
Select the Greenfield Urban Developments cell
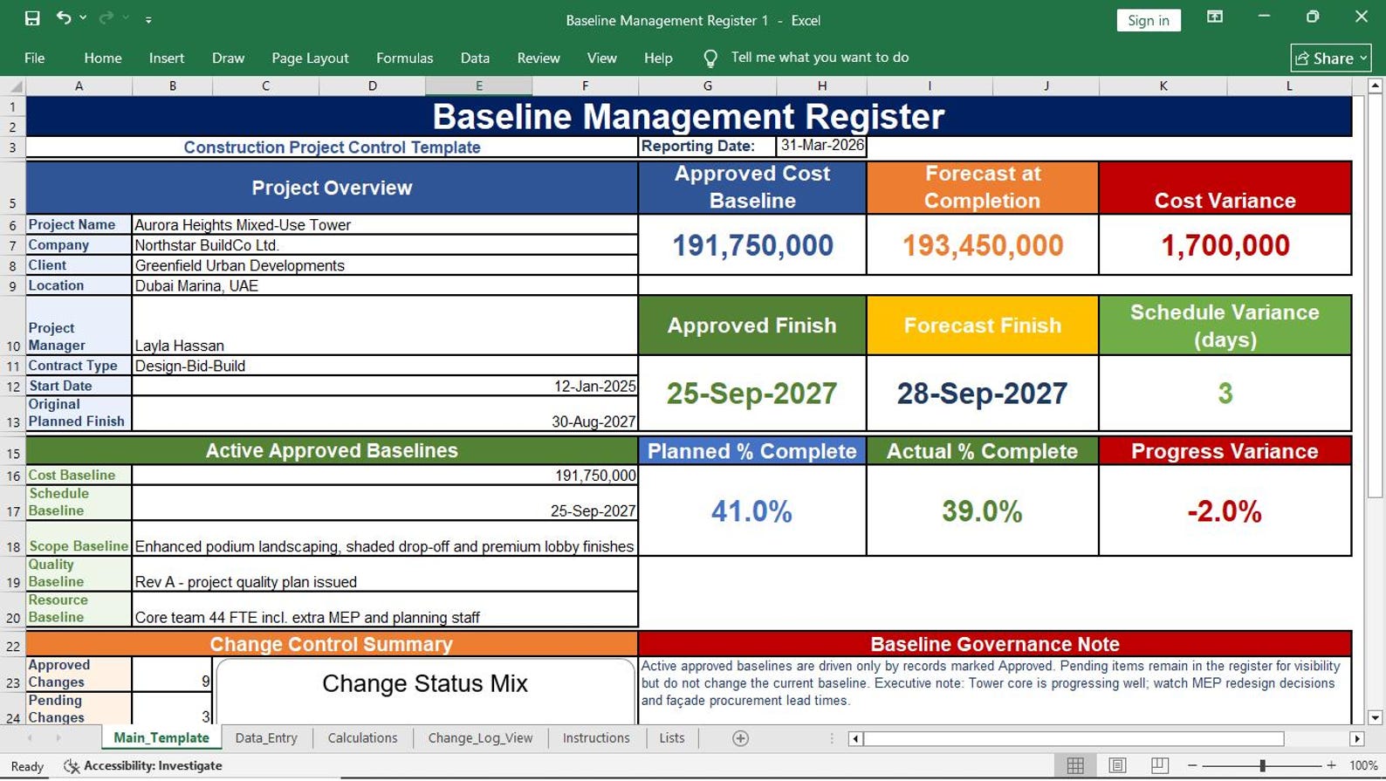pyautogui.click(x=384, y=265)
